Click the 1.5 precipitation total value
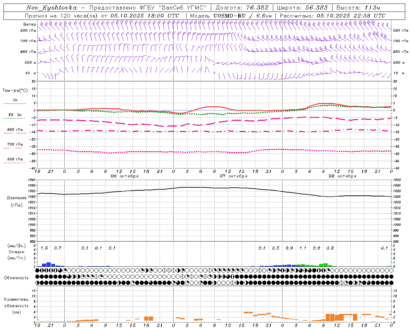 click(x=44, y=248)
